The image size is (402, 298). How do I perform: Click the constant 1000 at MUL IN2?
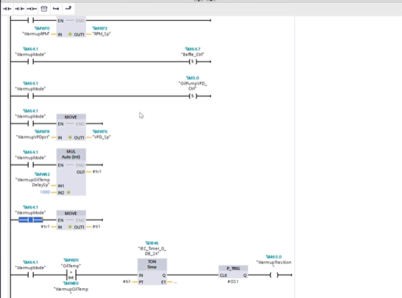tap(45, 192)
